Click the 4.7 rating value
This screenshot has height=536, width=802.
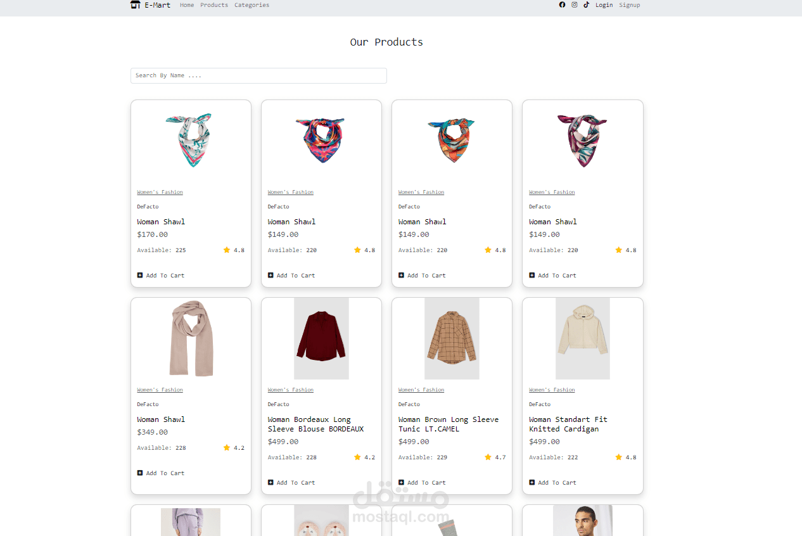[500, 457]
